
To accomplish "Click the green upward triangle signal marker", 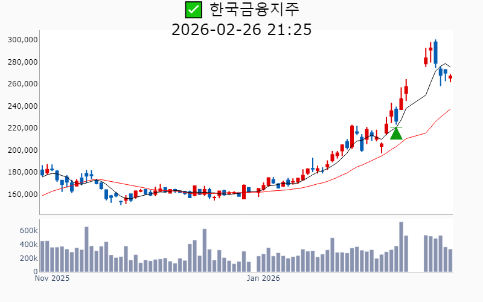I will coord(396,133).
